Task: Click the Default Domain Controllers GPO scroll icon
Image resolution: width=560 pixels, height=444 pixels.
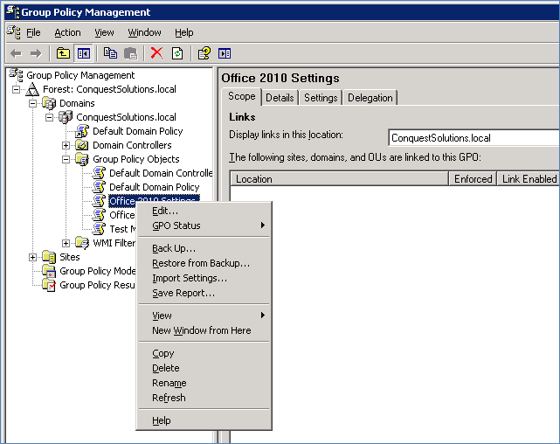Action: point(99,173)
